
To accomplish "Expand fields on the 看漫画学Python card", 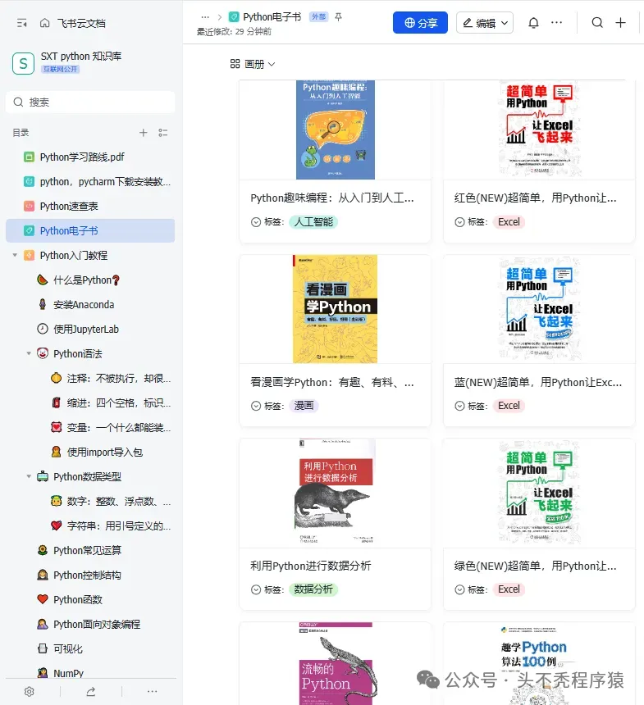I will coord(256,406).
